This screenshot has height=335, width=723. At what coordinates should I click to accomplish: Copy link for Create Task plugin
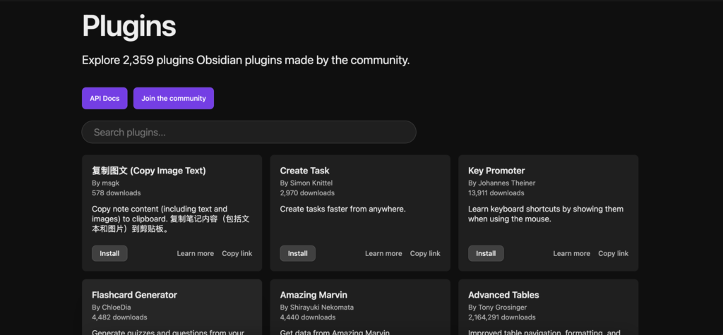tap(425, 253)
